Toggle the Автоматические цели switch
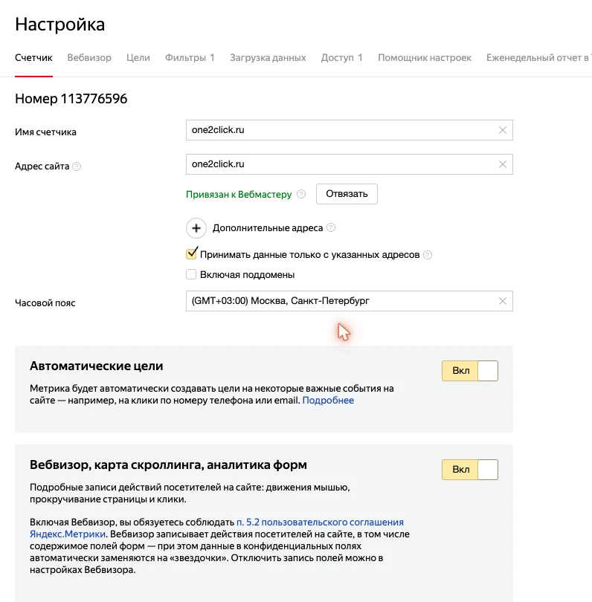The height and width of the screenshot is (602, 592). 470,371
